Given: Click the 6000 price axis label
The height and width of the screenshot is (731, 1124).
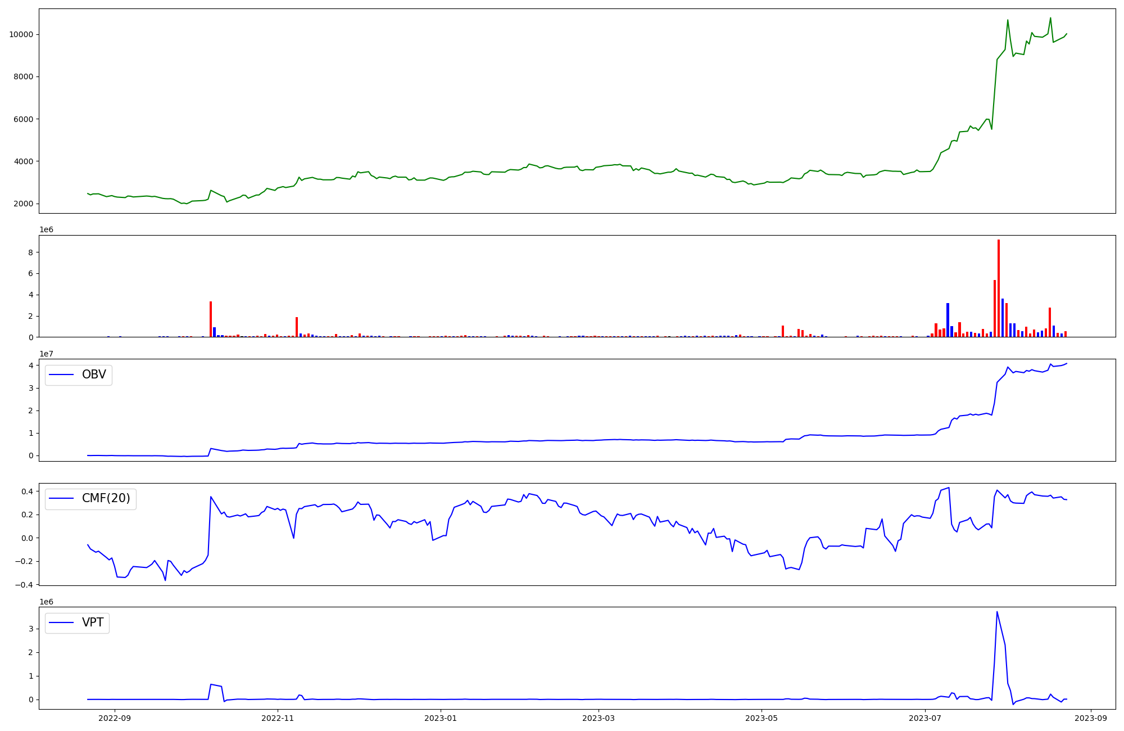Looking at the screenshot, I should point(23,119).
